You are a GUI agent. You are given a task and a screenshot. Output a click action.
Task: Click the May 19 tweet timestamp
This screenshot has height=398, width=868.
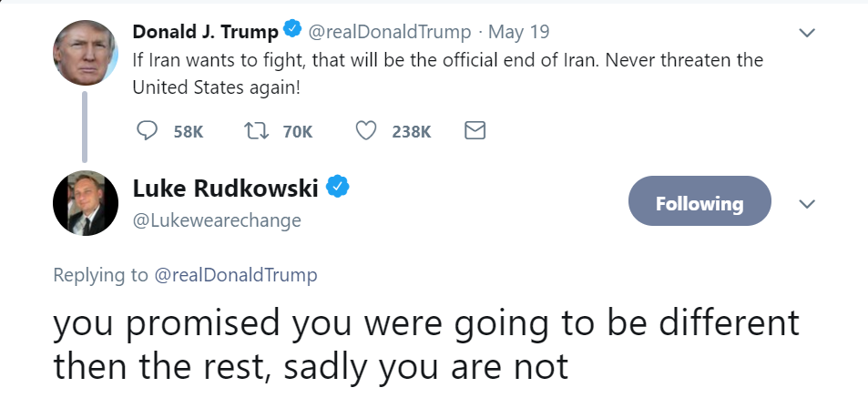point(519,32)
